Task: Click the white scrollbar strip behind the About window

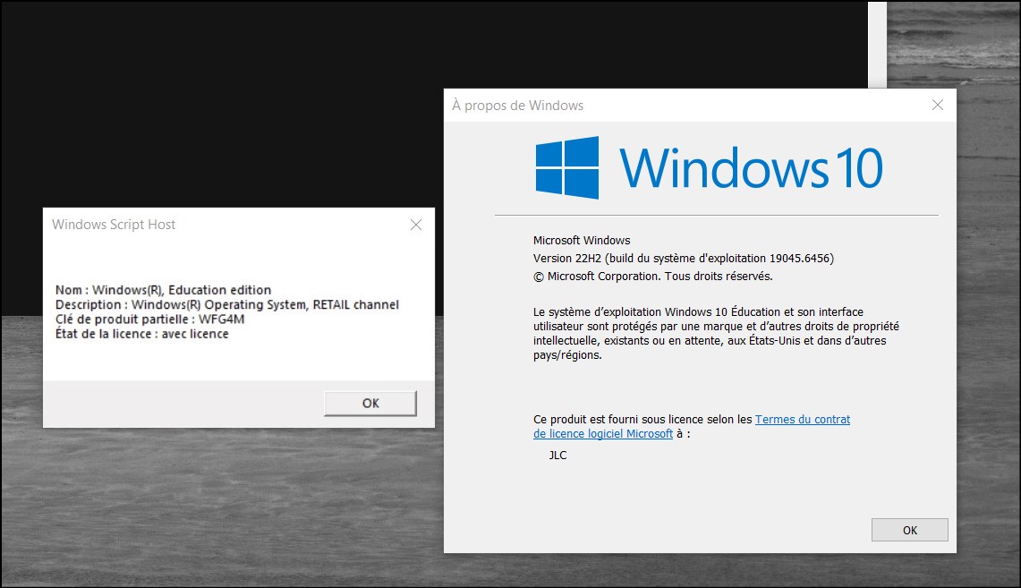Action: (x=877, y=44)
